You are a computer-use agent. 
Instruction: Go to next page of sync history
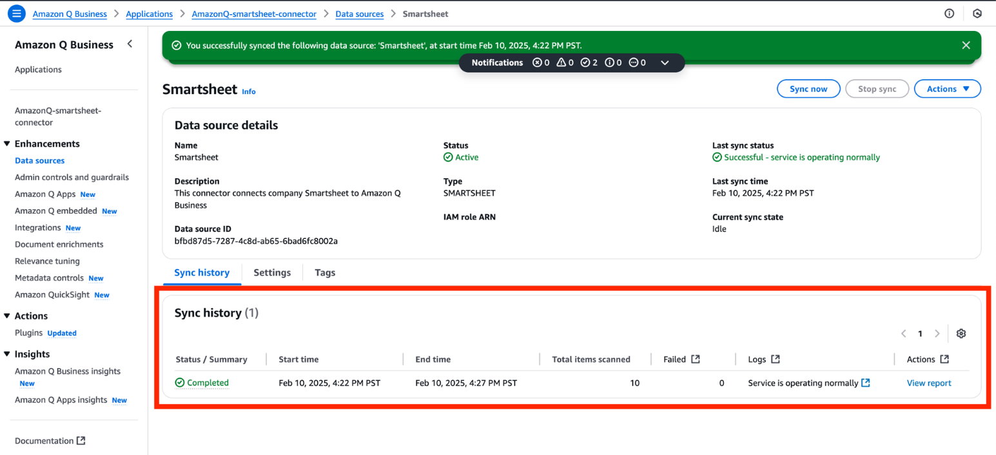(x=937, y=333)
